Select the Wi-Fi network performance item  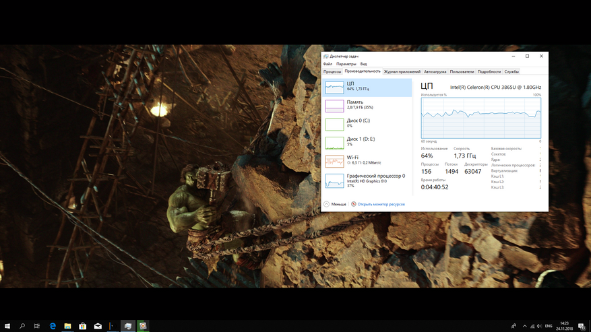click(367, 161)
